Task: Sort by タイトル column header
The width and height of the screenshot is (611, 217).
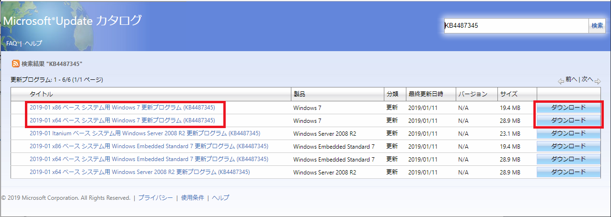Action: pos(41,94)
